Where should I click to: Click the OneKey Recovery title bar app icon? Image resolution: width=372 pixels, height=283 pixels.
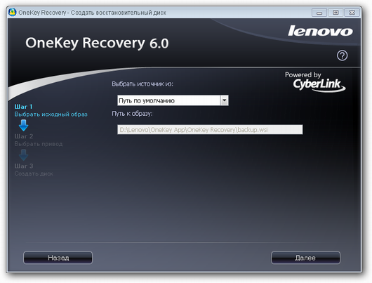[12, 13]
